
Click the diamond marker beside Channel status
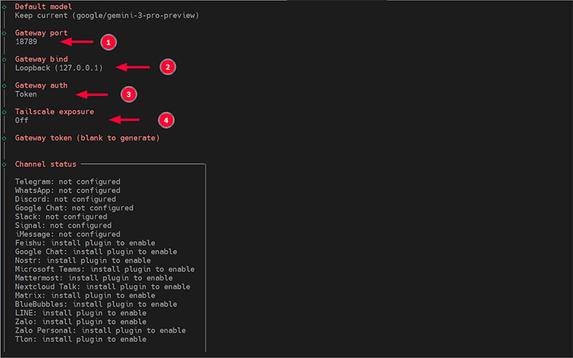4,165
